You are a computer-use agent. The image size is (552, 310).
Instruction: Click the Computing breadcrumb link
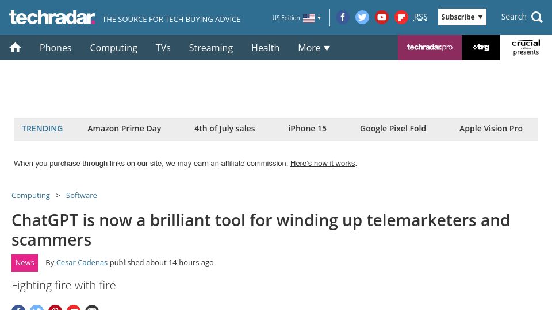coord(30,195)
